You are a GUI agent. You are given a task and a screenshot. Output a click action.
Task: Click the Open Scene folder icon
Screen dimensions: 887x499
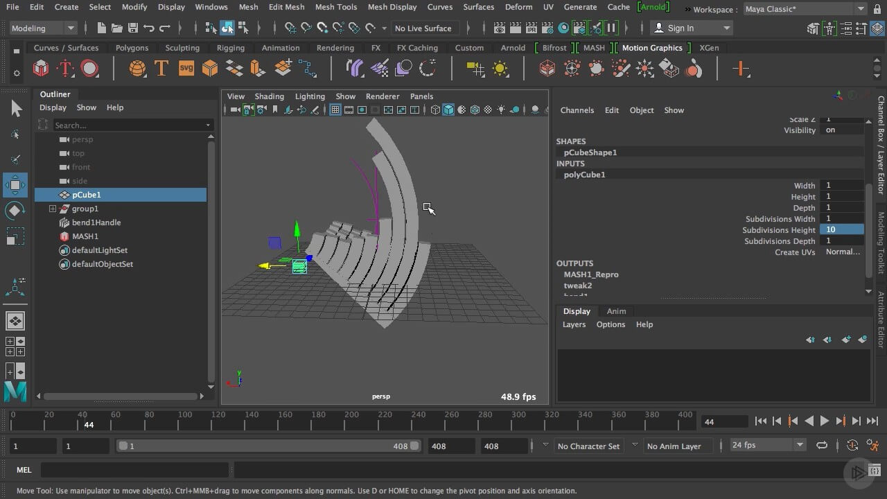tap(117, 28)
